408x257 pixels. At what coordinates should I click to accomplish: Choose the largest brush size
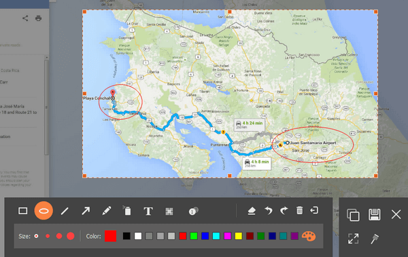click(x=71, y=236)
